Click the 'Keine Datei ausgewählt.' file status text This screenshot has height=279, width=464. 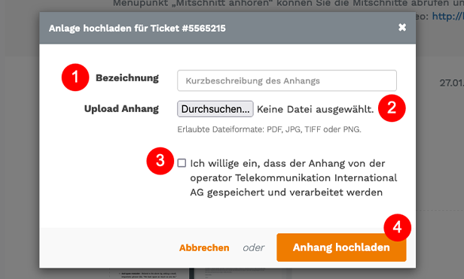(316, 109)
